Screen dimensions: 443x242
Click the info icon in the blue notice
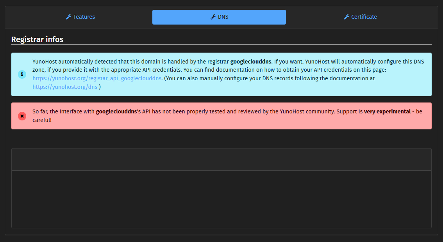click(x=22, y=74)
